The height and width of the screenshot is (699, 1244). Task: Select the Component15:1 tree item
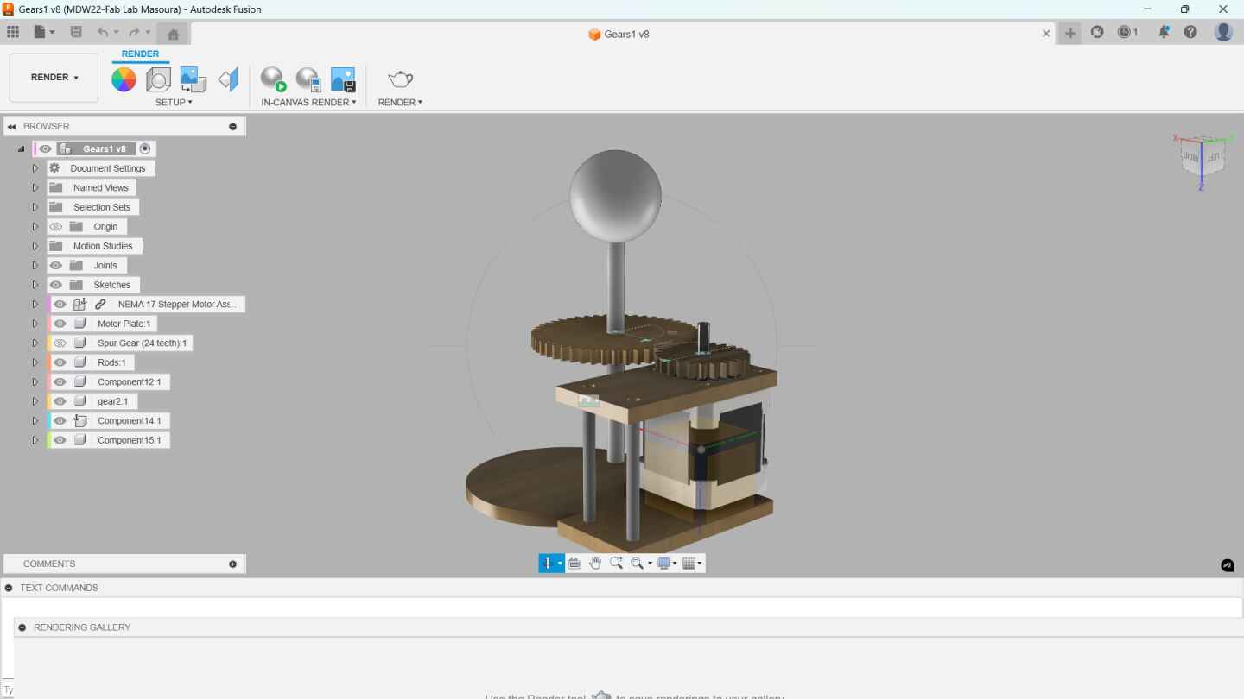click(x=129, y=440)
